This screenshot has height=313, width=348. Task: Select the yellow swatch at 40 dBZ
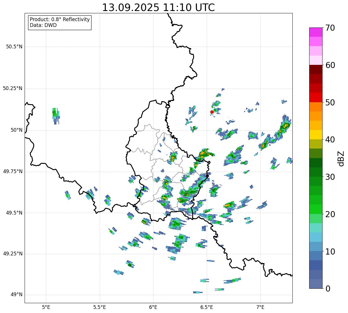pos(316,135)
